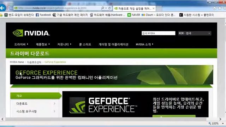Screen dimensions: 226x127
Task: Open the address bar dropdown arrow
Action: (x=106, y=8)
